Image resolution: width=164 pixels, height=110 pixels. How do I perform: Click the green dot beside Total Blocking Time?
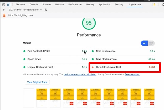coord(93,59)
